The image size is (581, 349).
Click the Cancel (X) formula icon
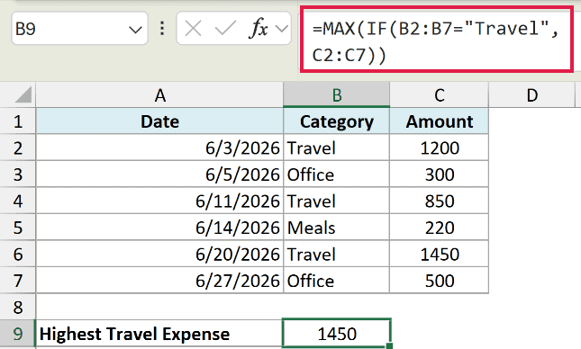(x=193, y=29)
